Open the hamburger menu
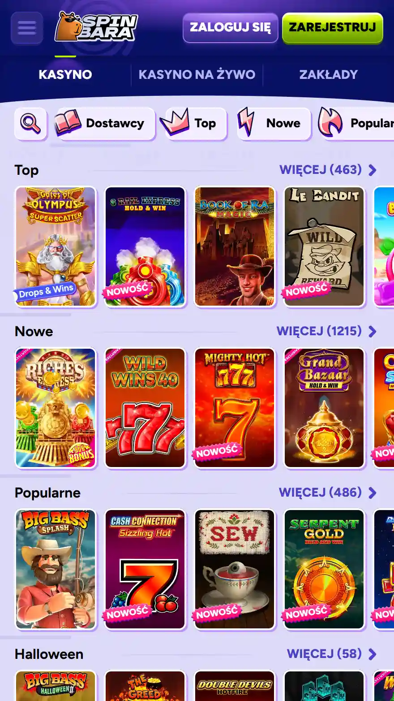Viewport: 394px width, 701px height. pos(27,28)
